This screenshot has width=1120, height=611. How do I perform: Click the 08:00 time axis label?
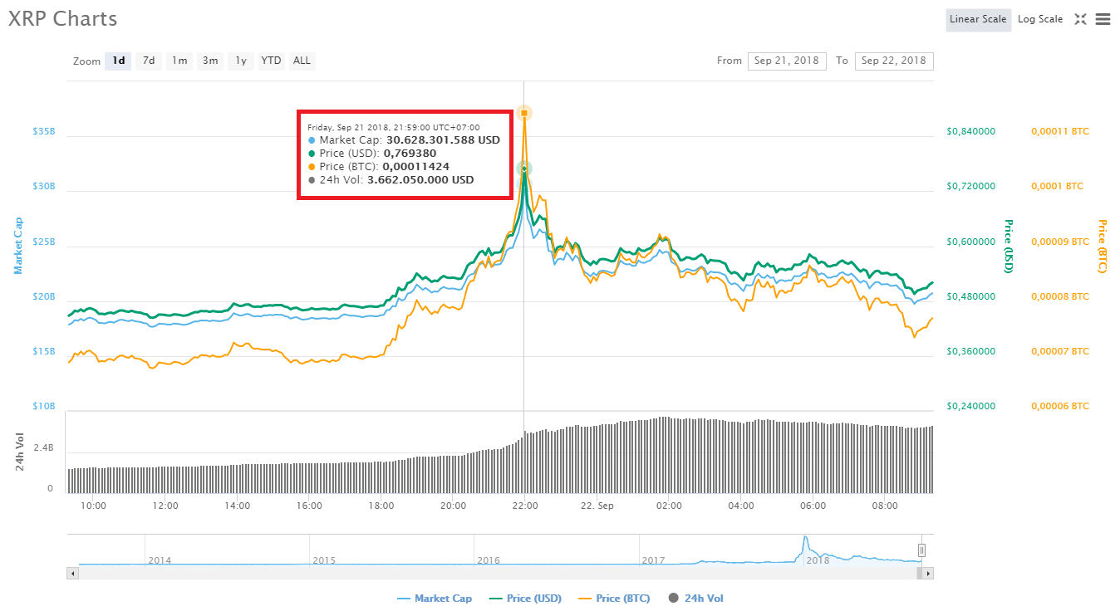885,506
